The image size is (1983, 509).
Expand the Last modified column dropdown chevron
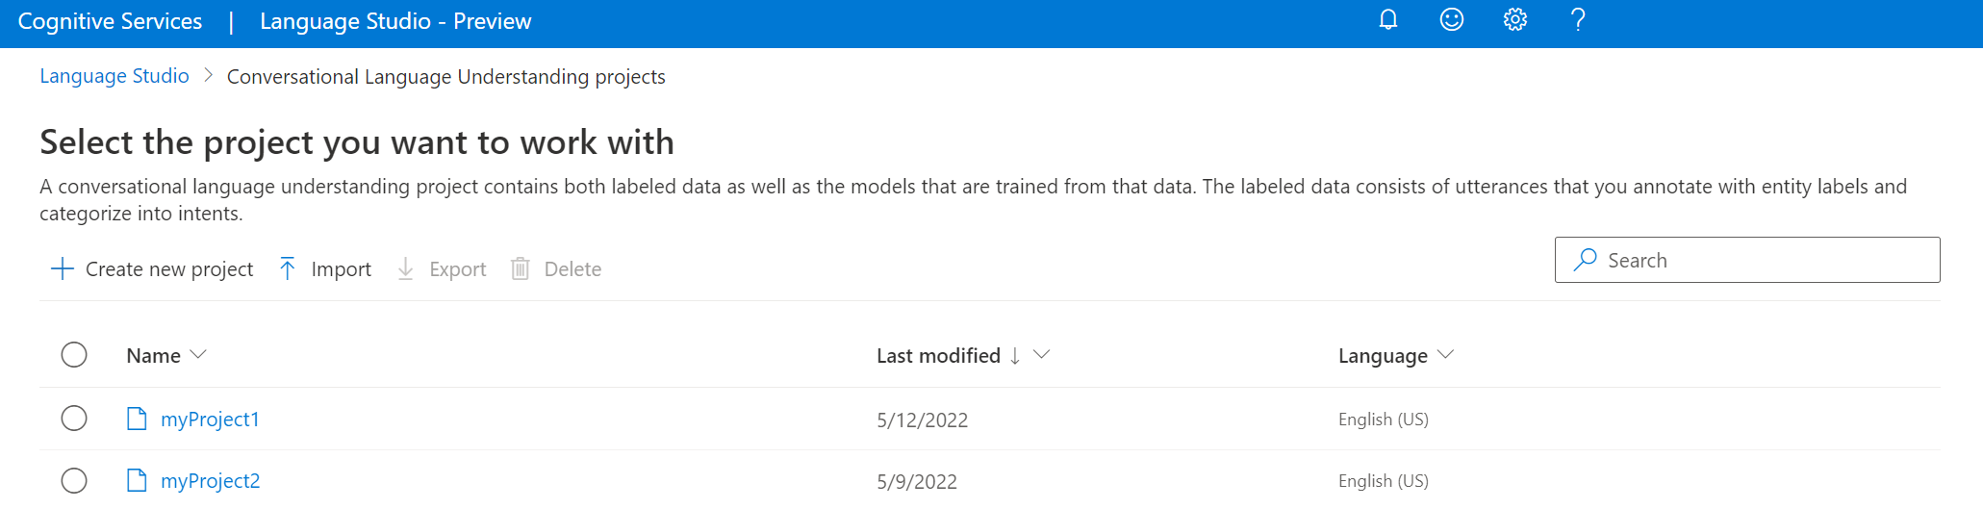click(1041, 355)
